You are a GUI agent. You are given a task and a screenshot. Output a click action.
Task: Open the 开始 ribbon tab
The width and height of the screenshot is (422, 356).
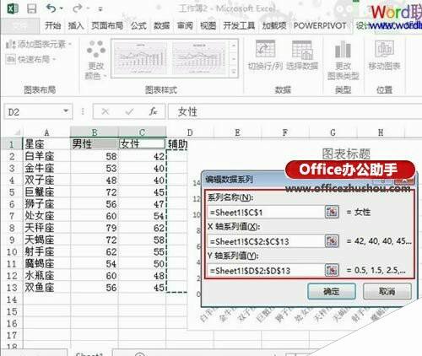tap(52, 25)
